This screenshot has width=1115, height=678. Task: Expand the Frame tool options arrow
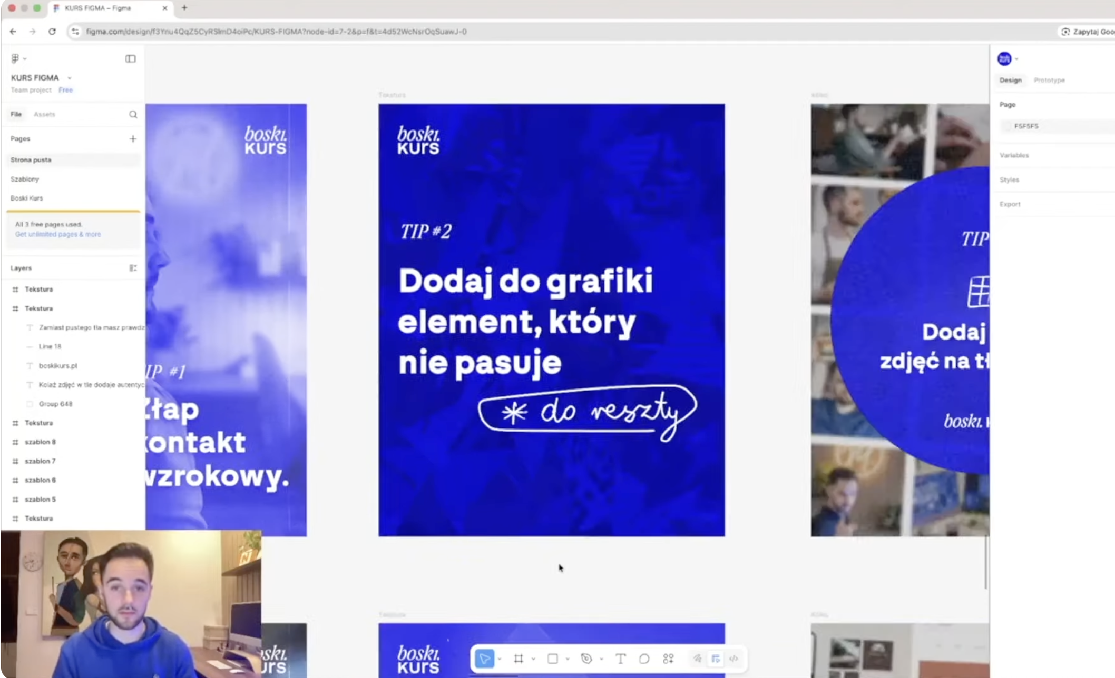533,659
